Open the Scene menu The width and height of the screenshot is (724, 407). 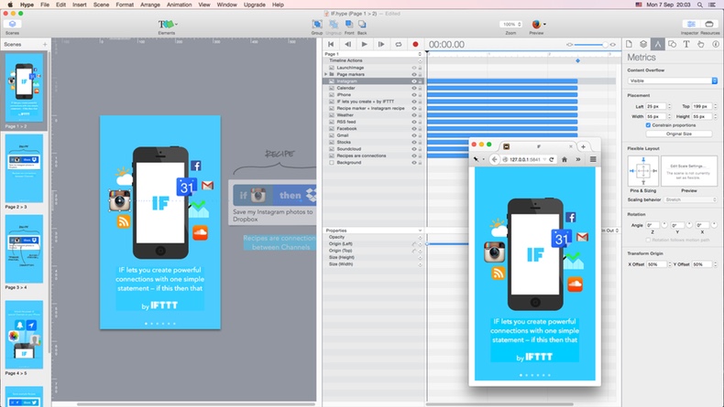tap(101, 5)
